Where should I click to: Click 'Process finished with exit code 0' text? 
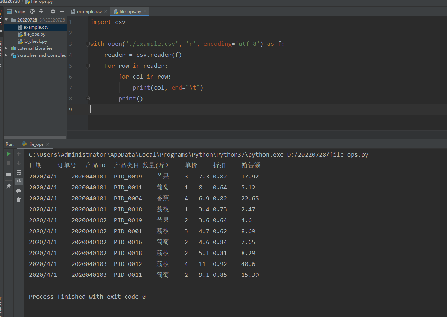pos(87,297)
